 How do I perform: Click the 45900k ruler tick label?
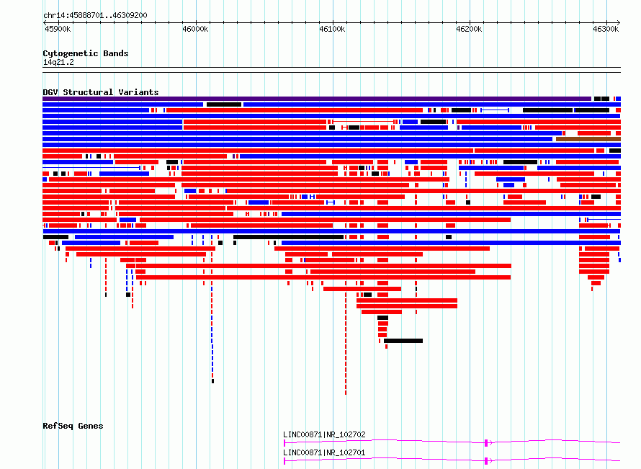pos(58,29)
